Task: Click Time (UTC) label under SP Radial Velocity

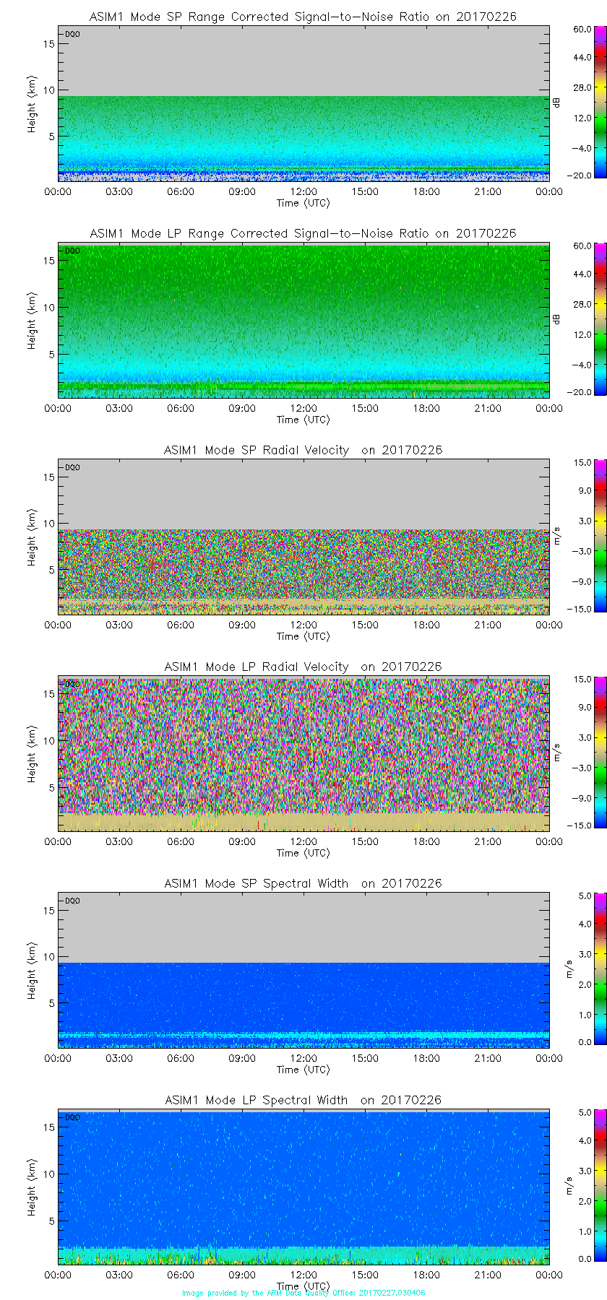Action: point(303,636)
